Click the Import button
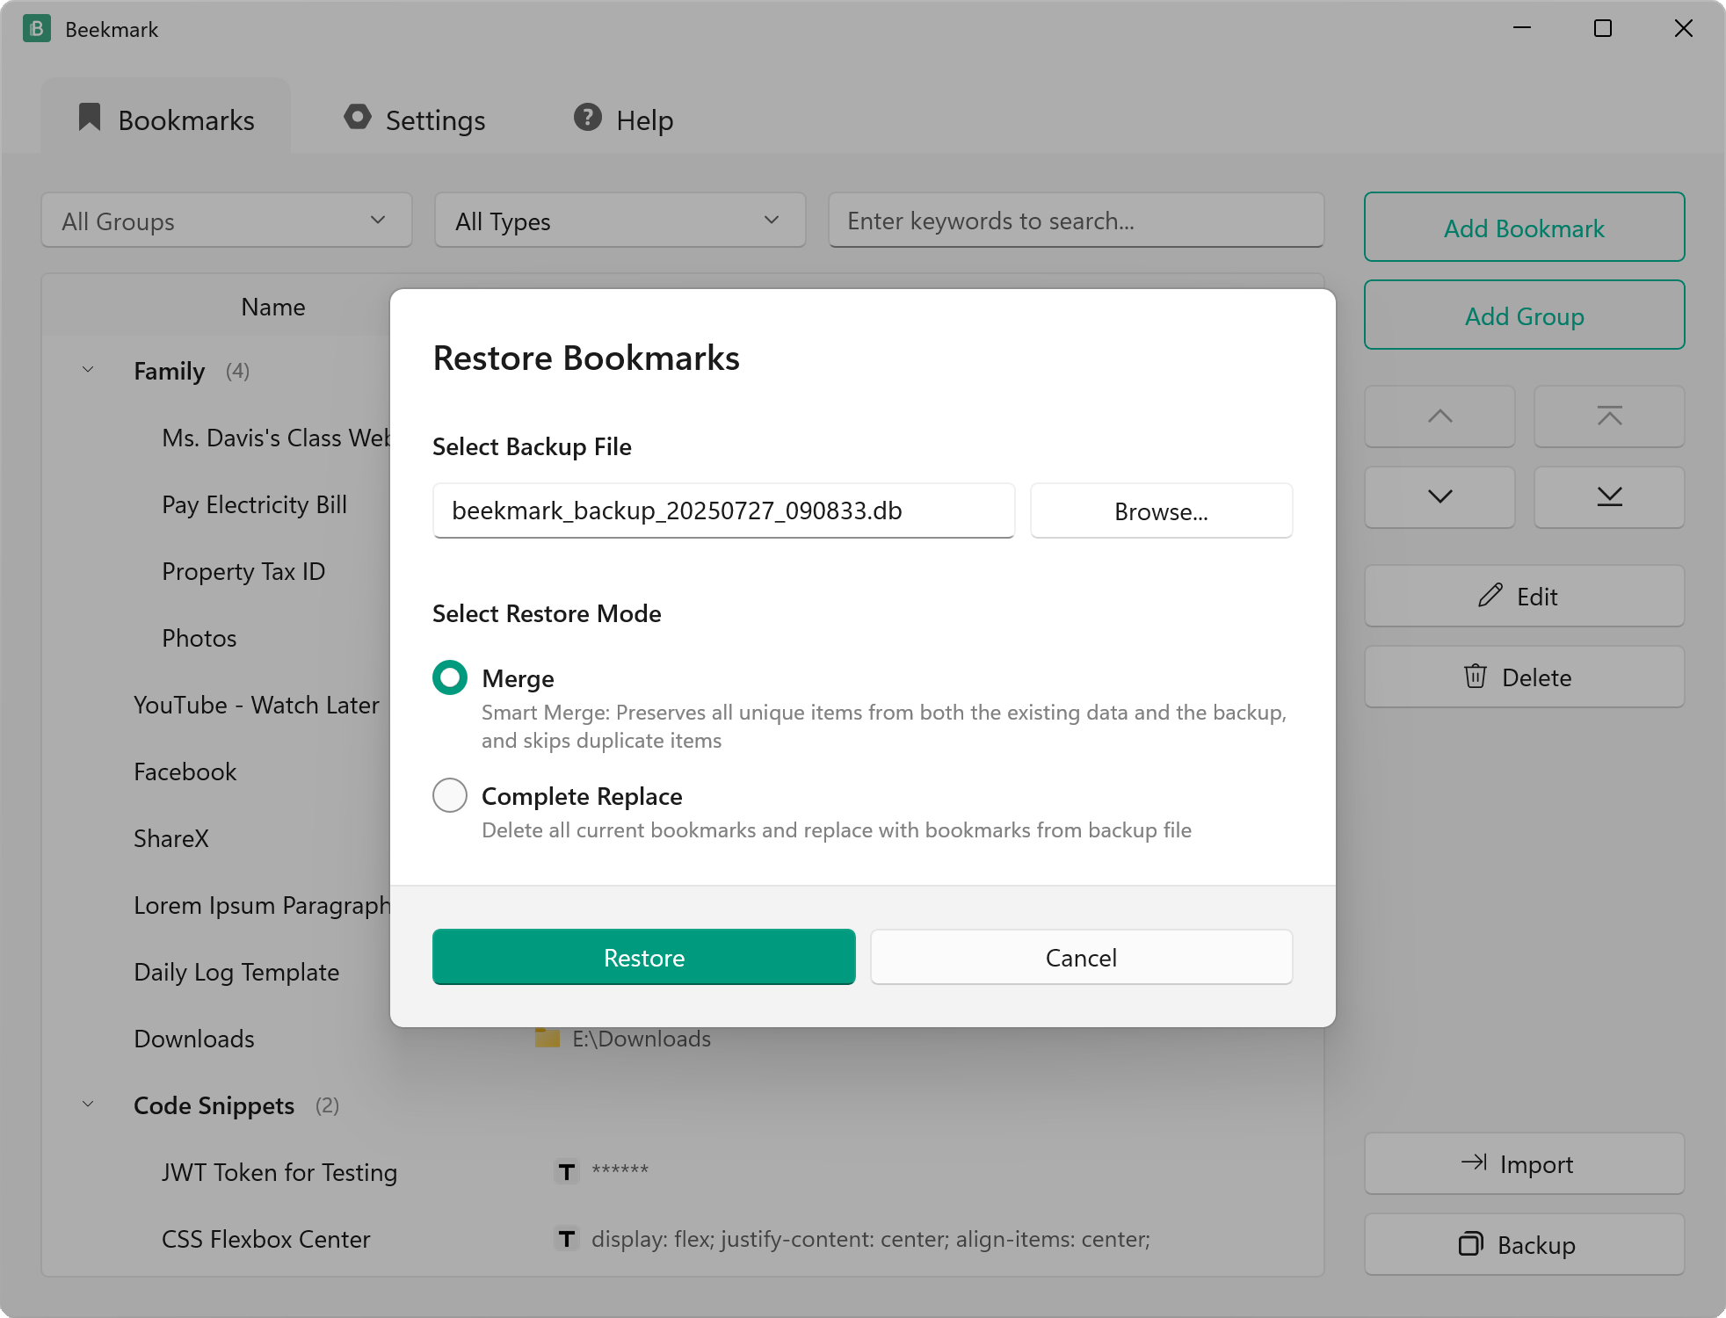Viewport: 1726px width, 1318px height. click(1525, 1163)
